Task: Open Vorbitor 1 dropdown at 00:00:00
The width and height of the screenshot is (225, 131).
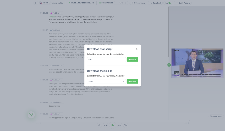Action: (x=56, y=13)
